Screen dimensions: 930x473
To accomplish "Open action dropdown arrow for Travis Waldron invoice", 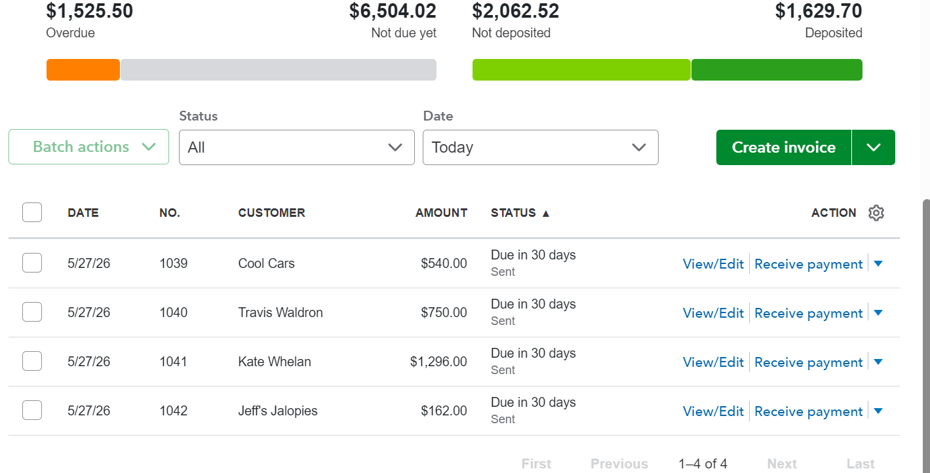I will point(878,312).
